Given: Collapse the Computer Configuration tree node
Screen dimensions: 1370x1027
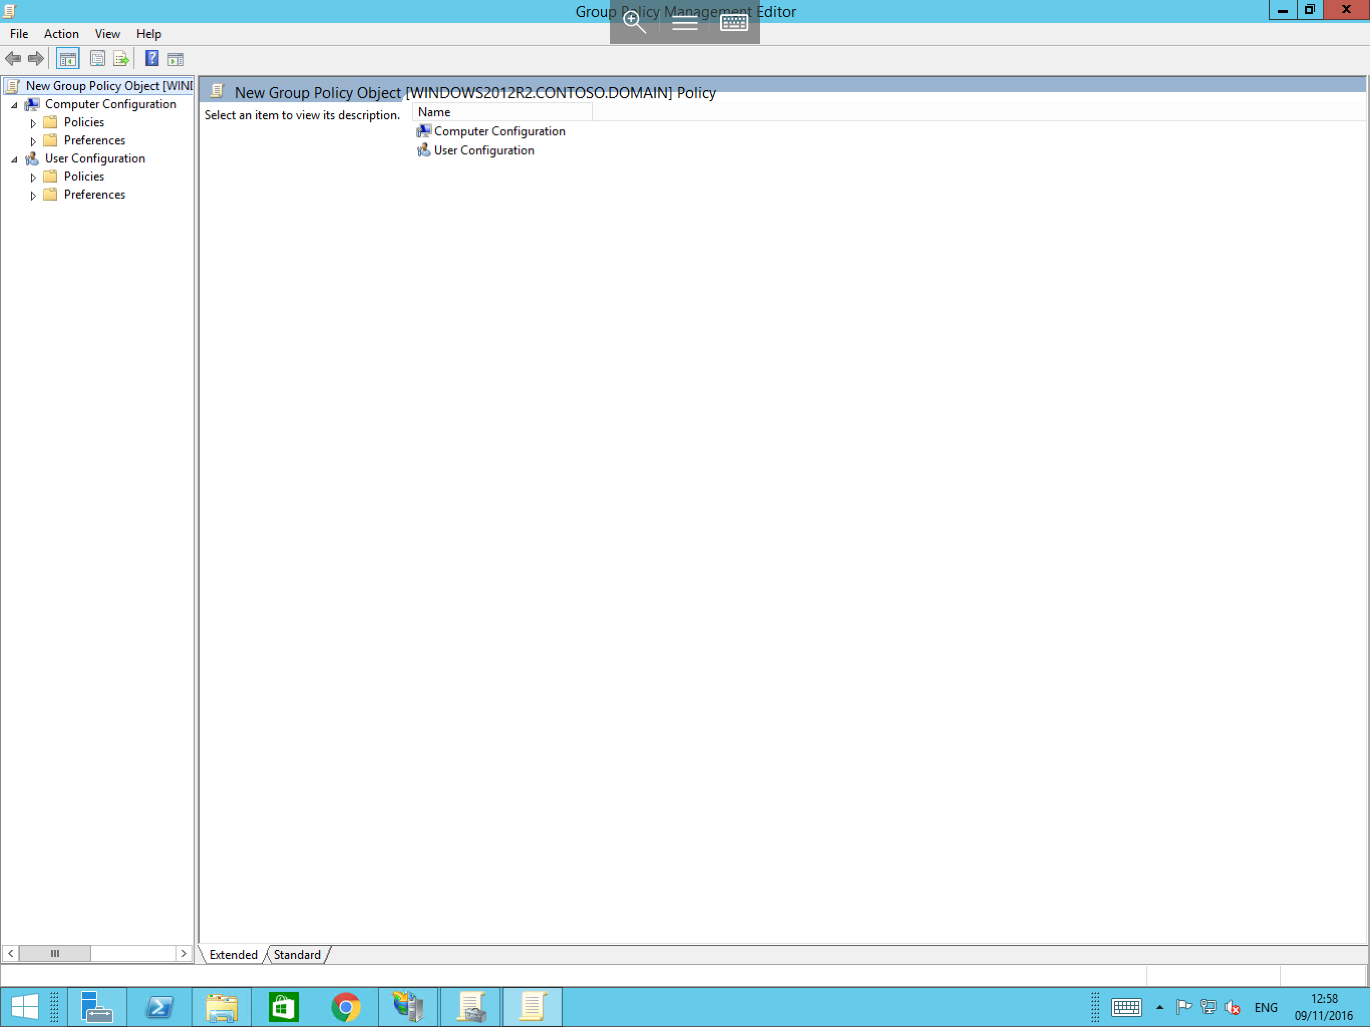Looking at the screenshot, I should point(14,105).
